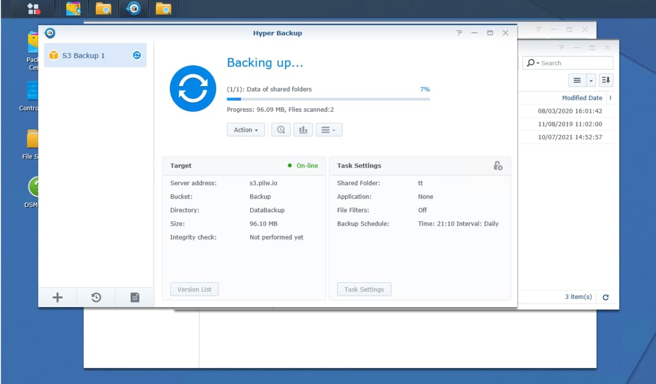Click the backup progress bar
The image size is (656, 384).
(329, 99)
